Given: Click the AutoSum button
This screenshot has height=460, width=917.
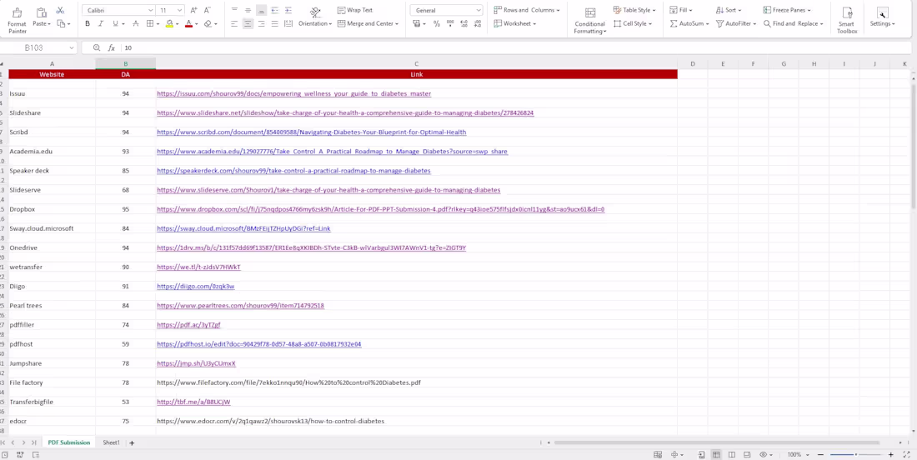Looking at the screenshot, I should (x=689, y=23).
